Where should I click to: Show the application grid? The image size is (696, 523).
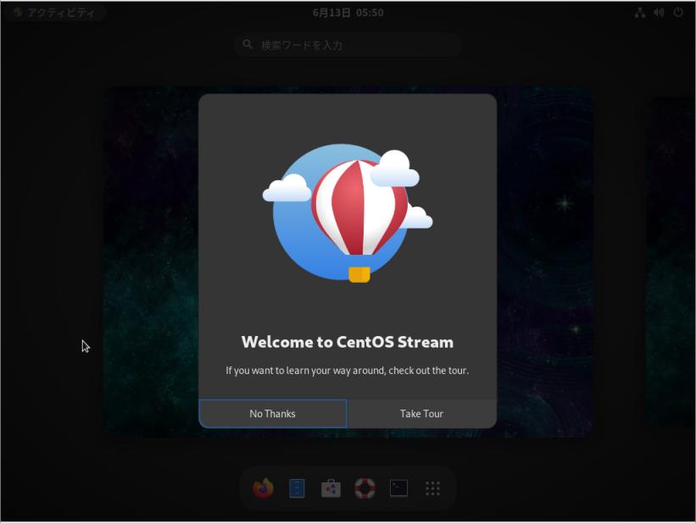[432, 488]
